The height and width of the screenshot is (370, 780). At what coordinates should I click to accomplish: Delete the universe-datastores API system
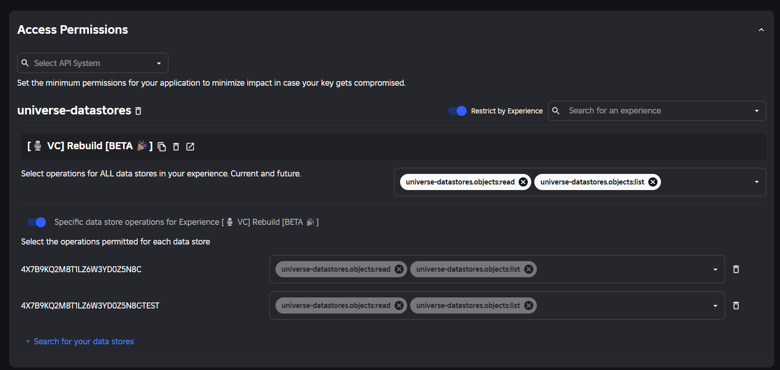pyautogui.click(x=138, y=111)
